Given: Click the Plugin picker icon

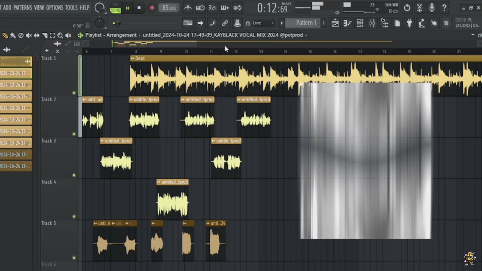Looking at the screenshot, I should click(409, 23).
